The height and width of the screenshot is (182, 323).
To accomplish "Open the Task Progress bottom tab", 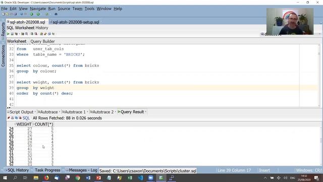I will [x=47, y=170].
